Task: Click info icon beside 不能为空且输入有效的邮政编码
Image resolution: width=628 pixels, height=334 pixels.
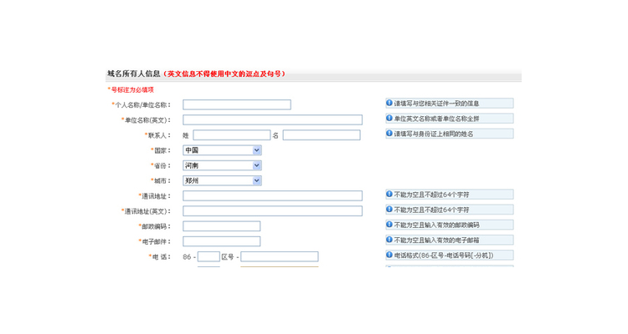Action: 389,225
